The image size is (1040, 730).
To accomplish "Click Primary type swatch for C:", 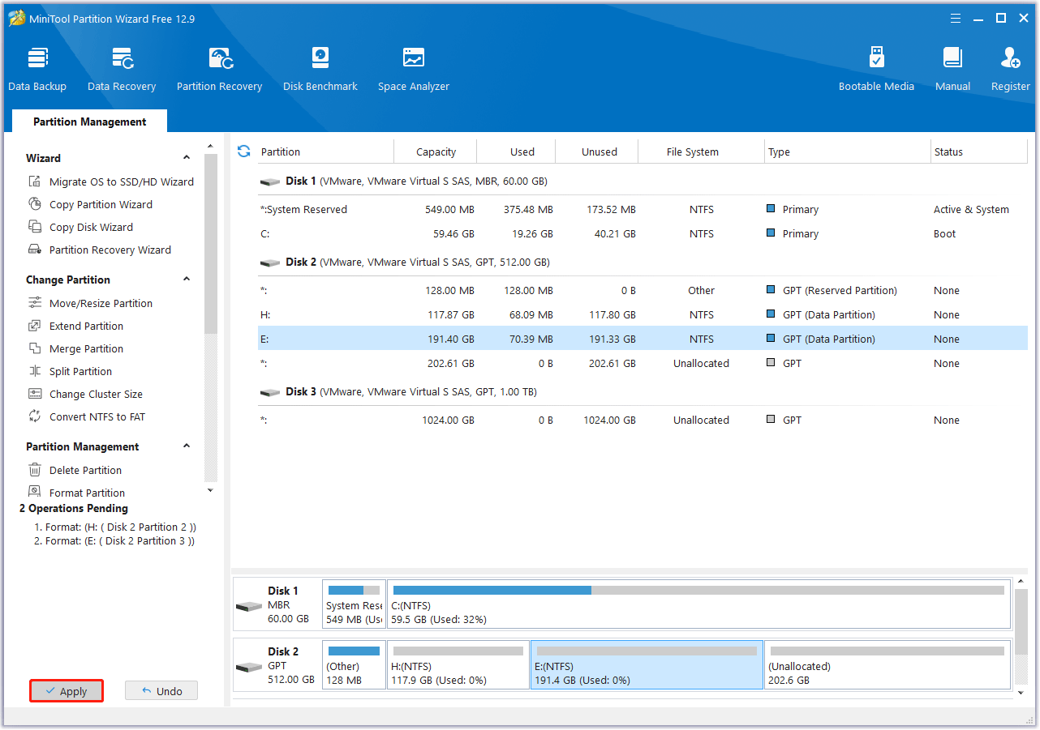I will click(771, 233).
